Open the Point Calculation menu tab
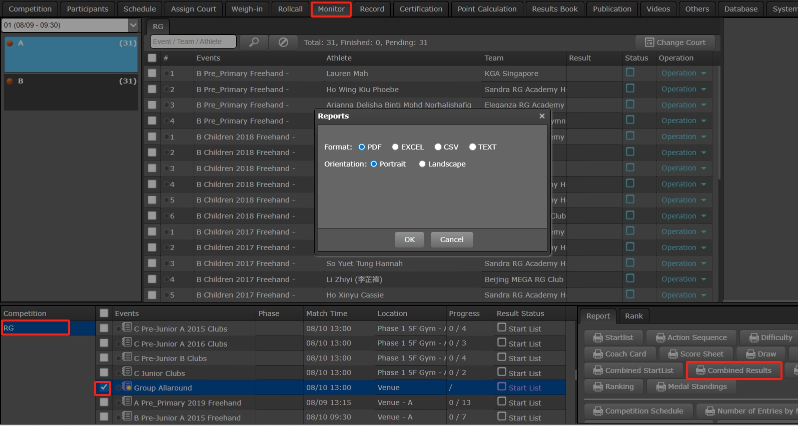This screenshot has width=798, height=426. pyautogui.click(x=487, y=9)
